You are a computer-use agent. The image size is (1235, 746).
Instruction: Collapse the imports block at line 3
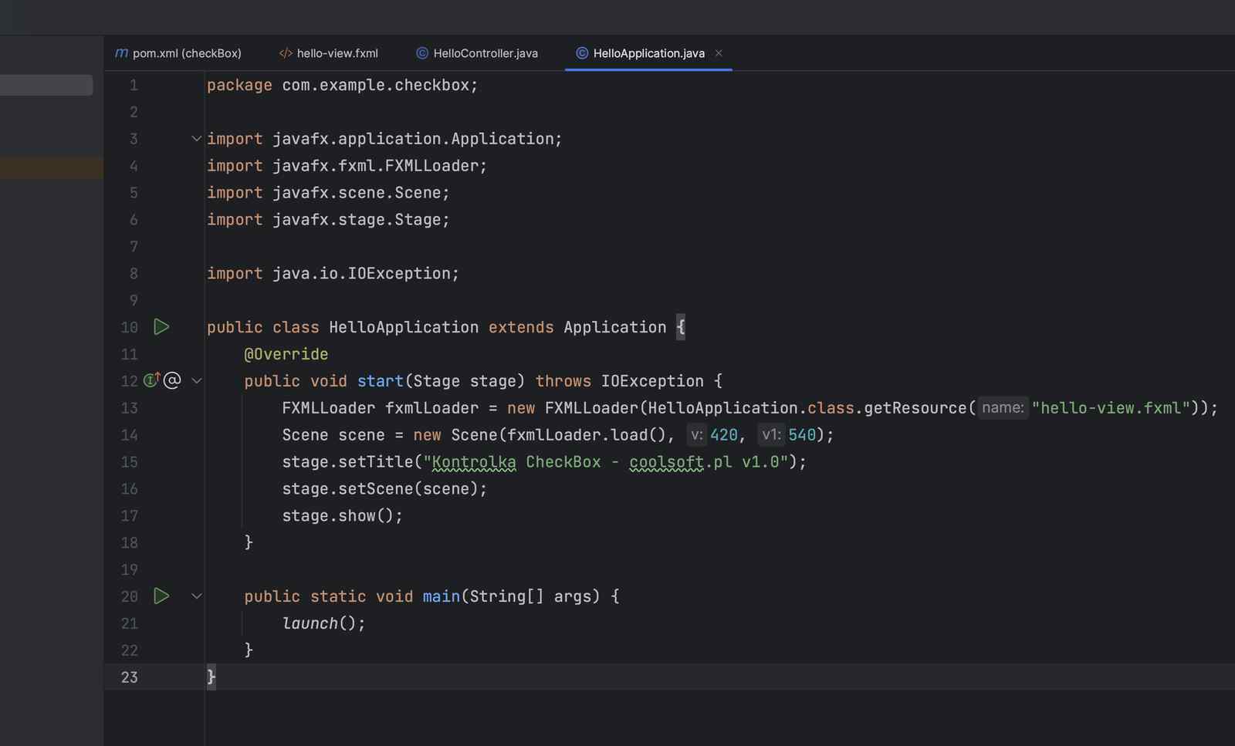(x=197, y=139)
